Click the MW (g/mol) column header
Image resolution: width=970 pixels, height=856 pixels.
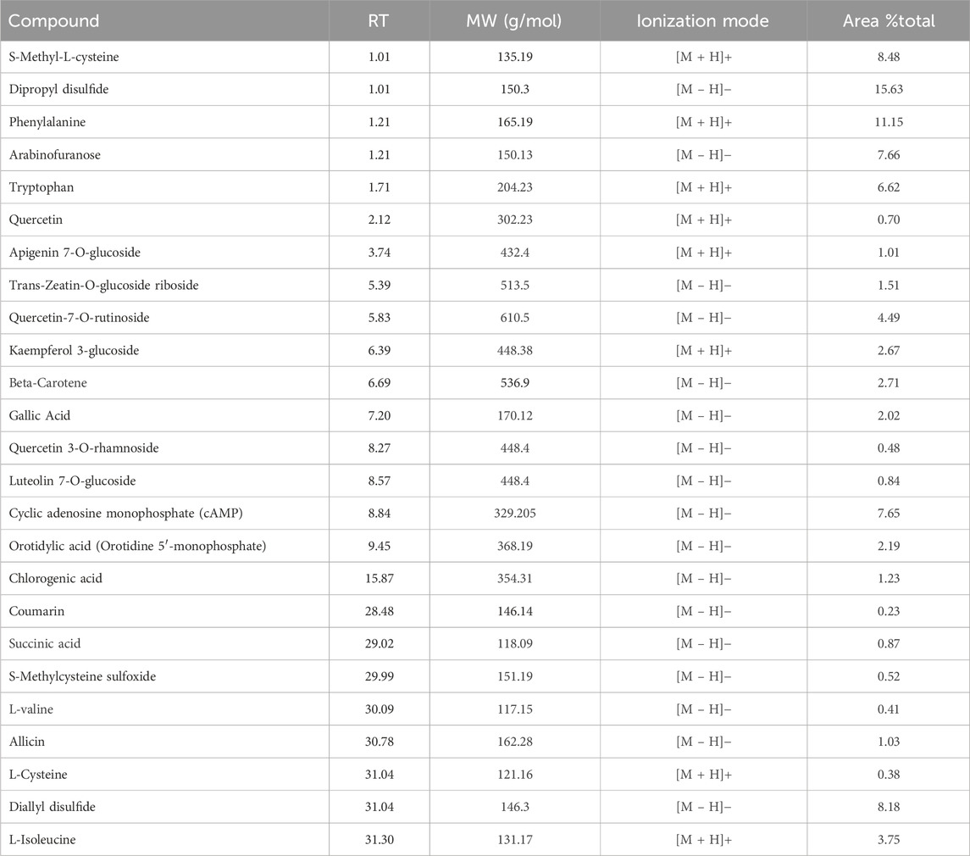tap(515, 21)
